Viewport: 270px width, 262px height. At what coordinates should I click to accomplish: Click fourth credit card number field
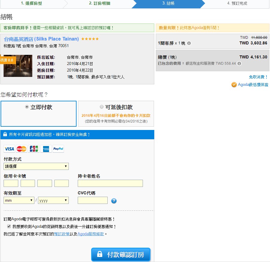(62, 183)
